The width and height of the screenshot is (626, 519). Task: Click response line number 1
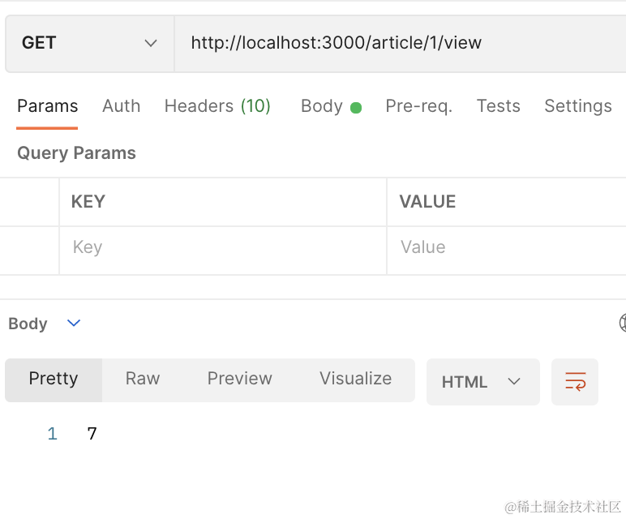click(x=52, y=434)
